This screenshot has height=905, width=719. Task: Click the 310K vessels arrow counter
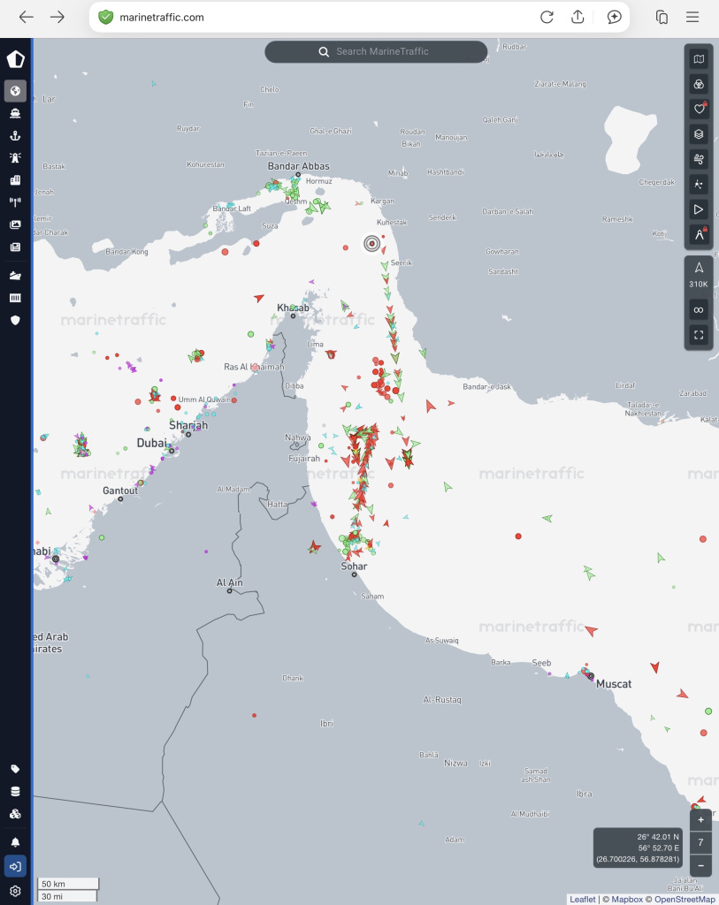click(x=699, y=276)
